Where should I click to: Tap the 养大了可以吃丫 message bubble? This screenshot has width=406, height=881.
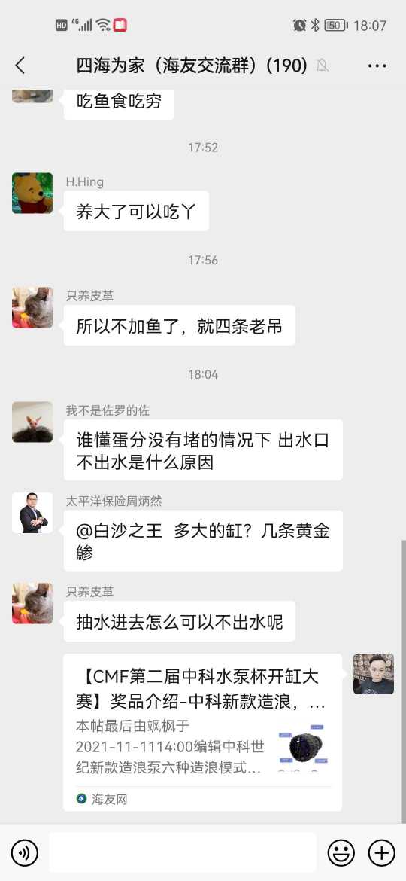136,212
